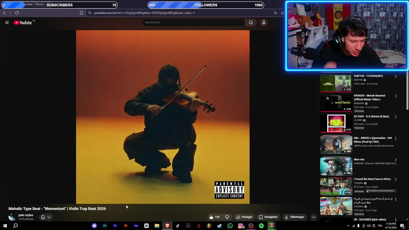409x230 pixels.
Task: Bookmark this page in Brave
Action: pyautogui.click(x=81, y=13)
